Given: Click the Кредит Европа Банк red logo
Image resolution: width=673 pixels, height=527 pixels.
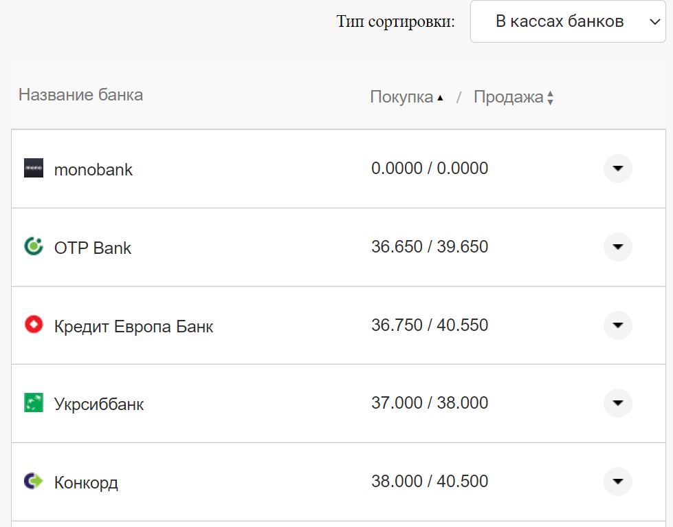Looking at the screenshot, I should [x=33, y=325].
